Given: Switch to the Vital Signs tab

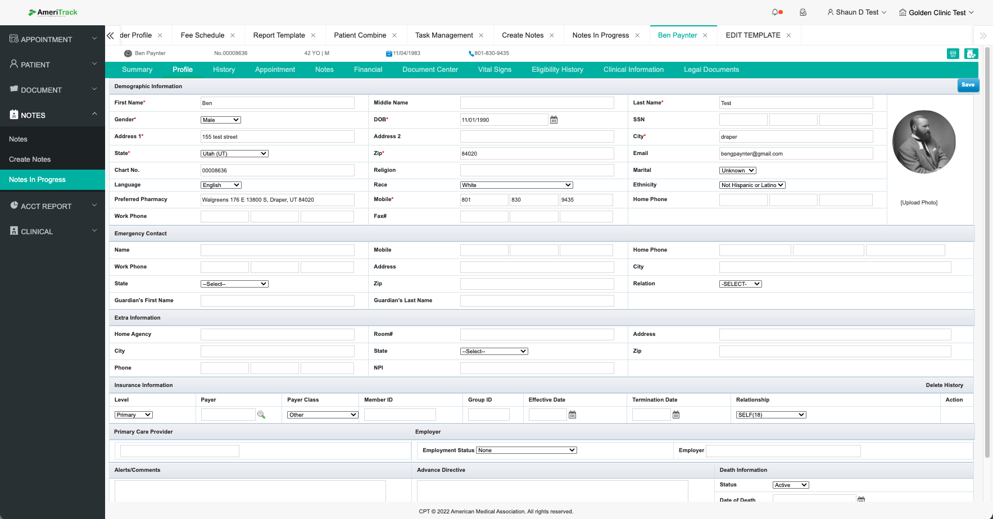Looking at the screenshot, I should coord(495,70).
